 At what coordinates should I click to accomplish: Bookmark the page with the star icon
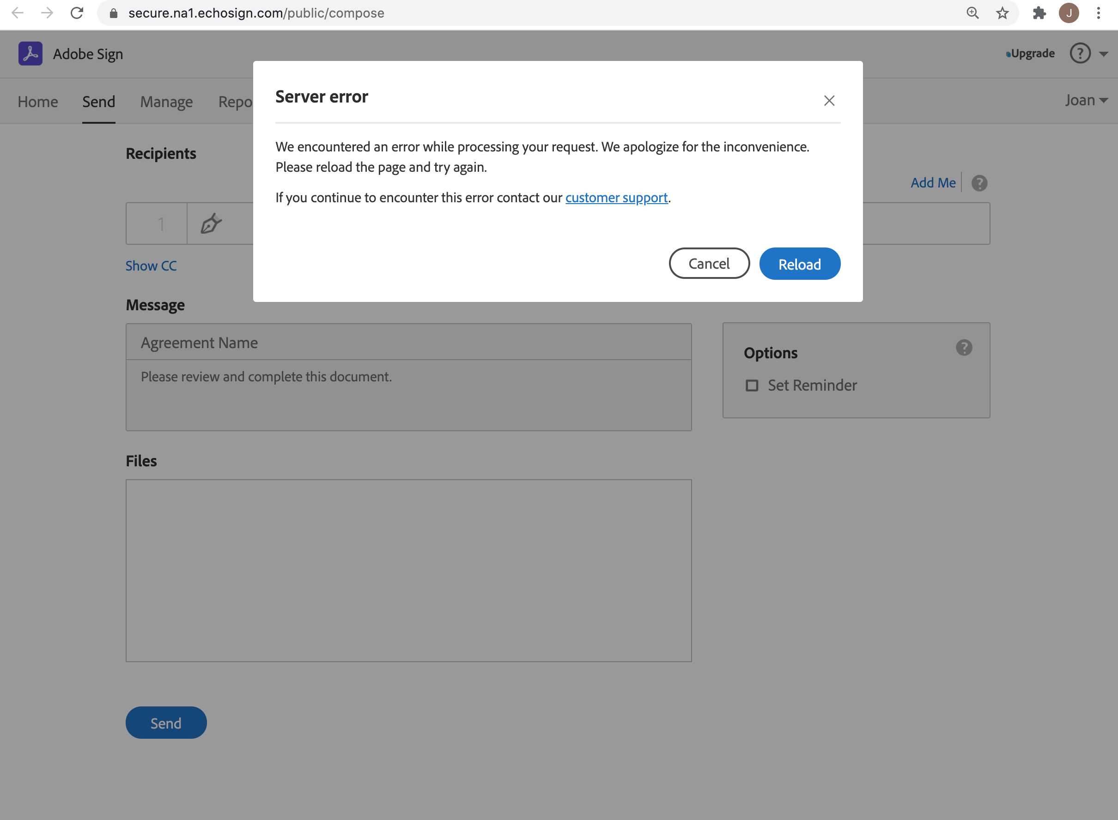(1003, 13)
